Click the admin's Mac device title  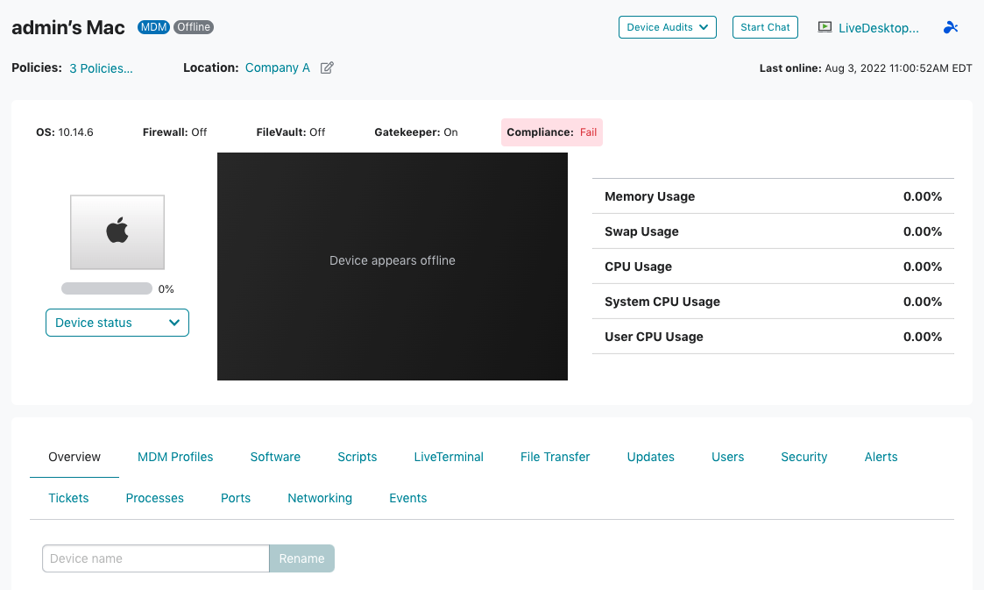pos(68,28)
